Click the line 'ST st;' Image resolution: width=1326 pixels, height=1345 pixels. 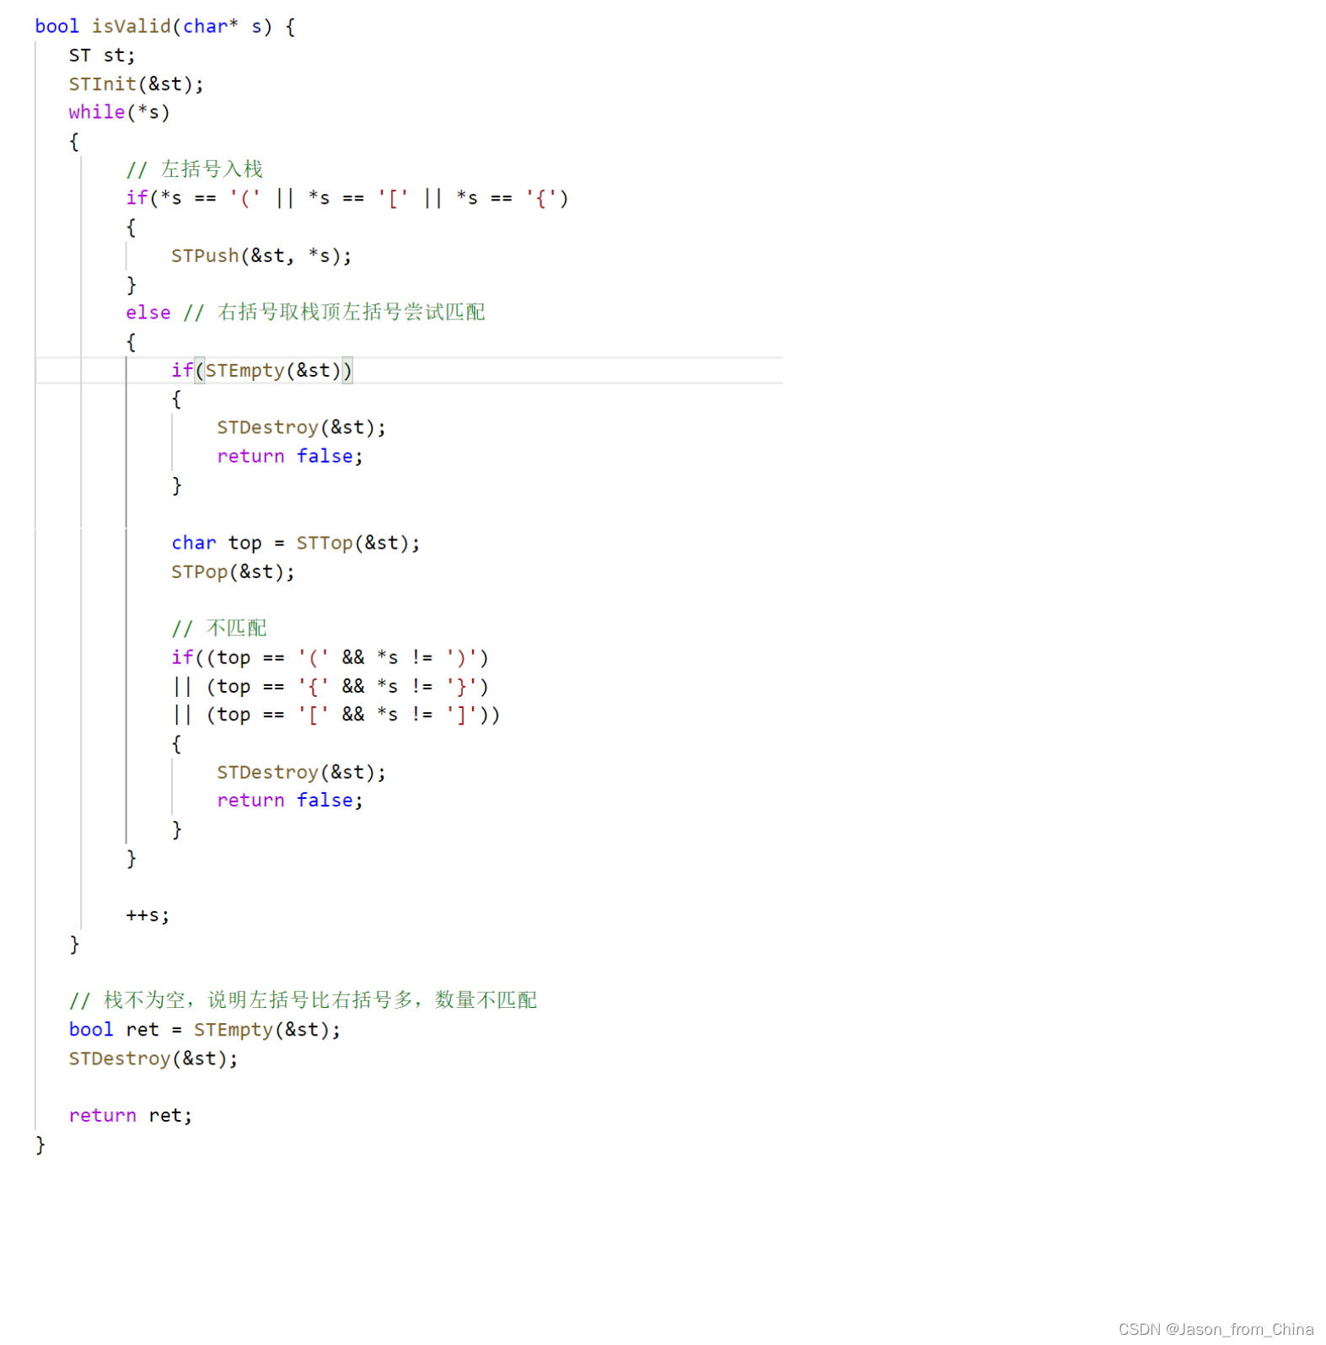pyautogui.click(x=102, y=56)
